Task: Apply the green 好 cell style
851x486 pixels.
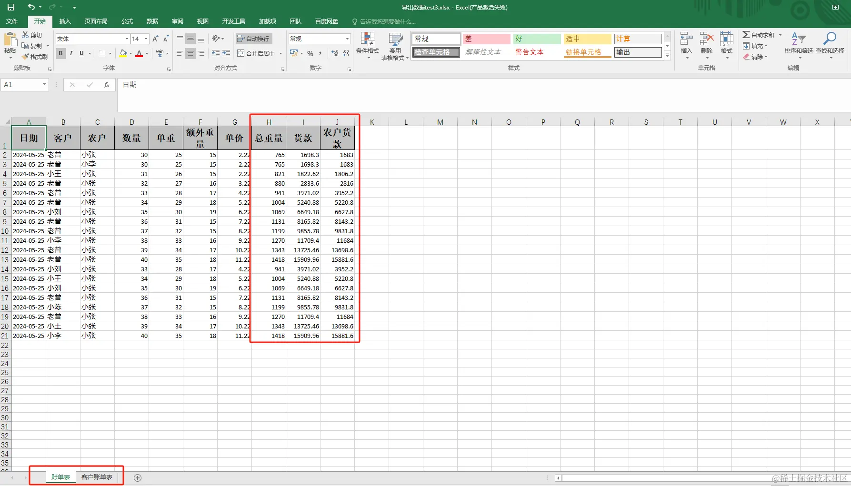Action: pyautogui.click(x=537, y=39)
